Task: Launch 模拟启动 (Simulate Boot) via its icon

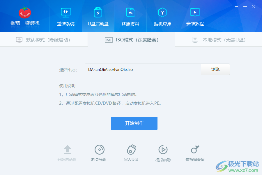Action: click(x=163, y=152)
